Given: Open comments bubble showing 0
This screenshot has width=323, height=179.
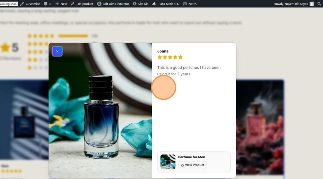Looking at the screenshot, I should pyautogui.click(x=48, y=4).
